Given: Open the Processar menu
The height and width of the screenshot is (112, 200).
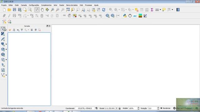Looking at the screenshot, I should point(88,5).
